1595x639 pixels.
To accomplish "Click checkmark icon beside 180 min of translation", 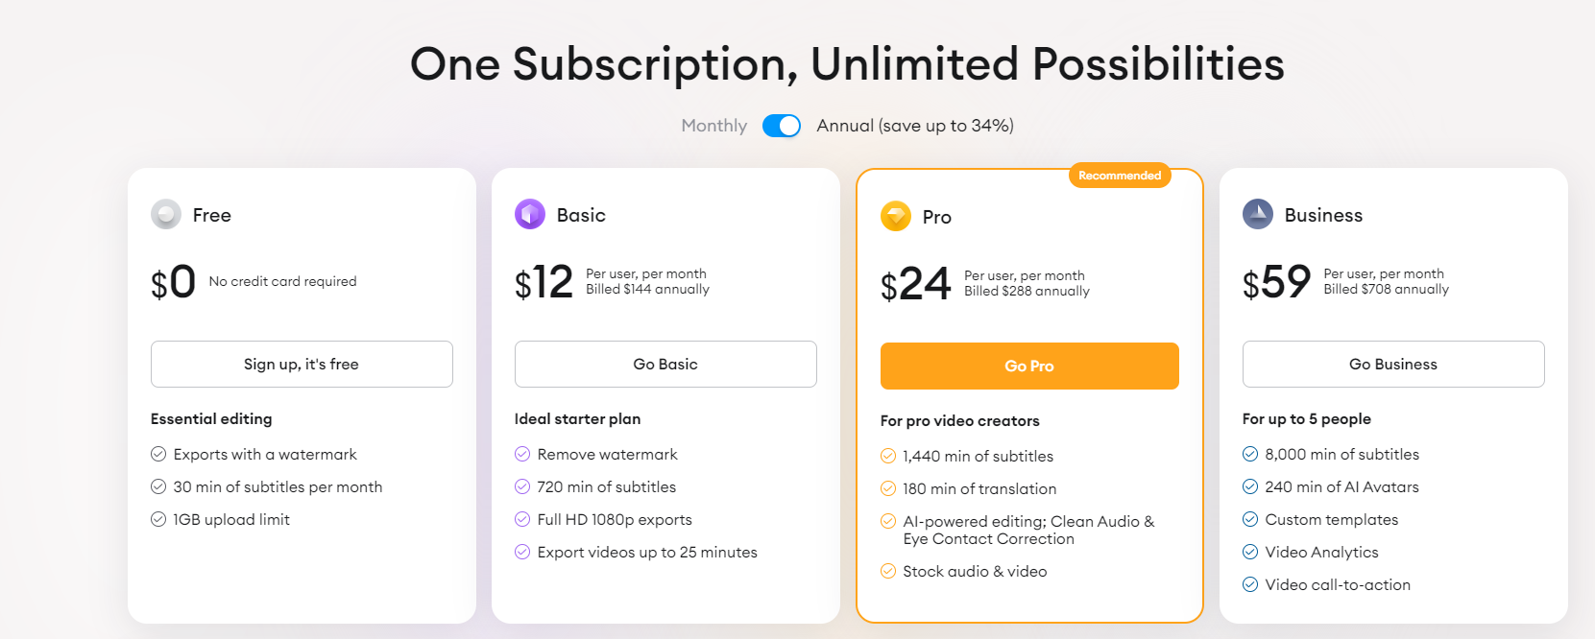I will tap(888, 488).
